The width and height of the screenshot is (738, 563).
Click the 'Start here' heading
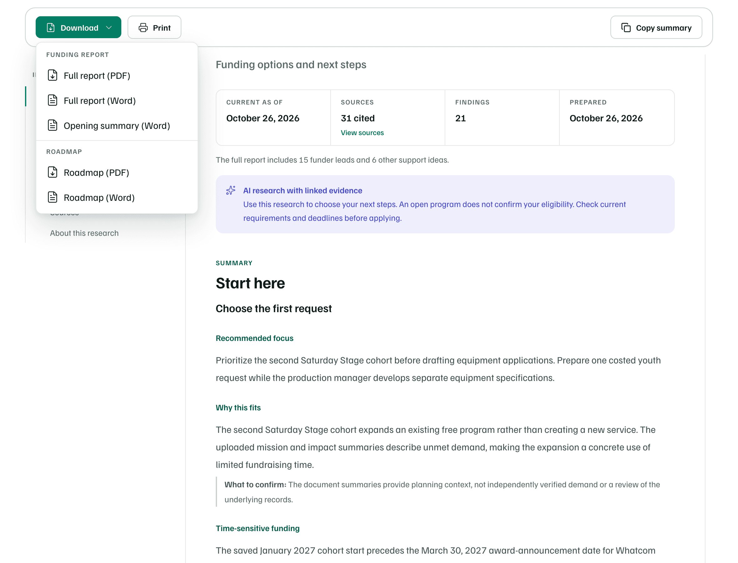(250, 283)
